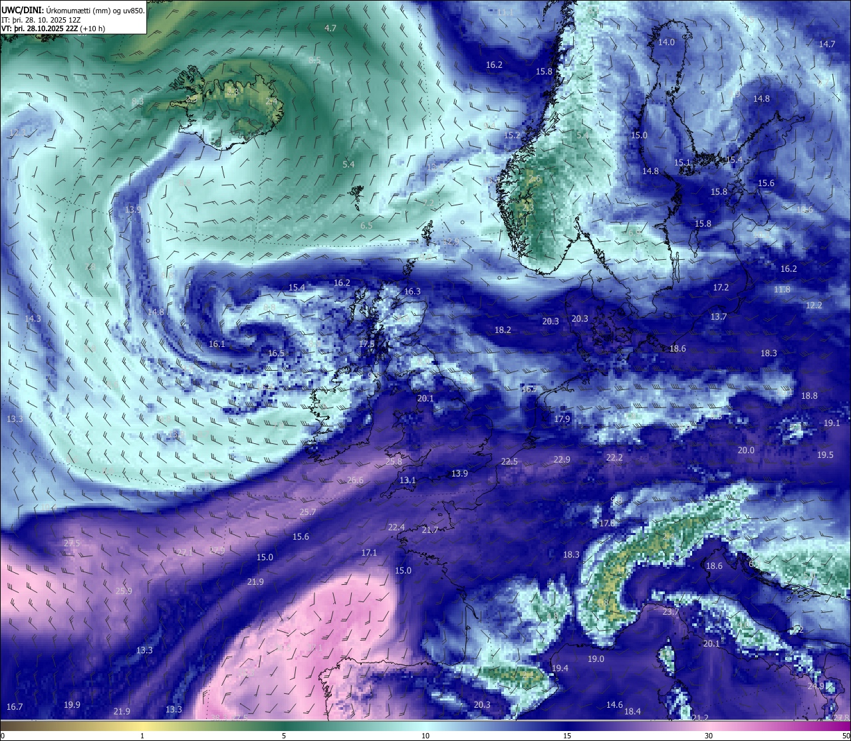The height and width of the screenshot is (741, 851).
Task: Click the map value 12.2
Action: coord(814,305)
